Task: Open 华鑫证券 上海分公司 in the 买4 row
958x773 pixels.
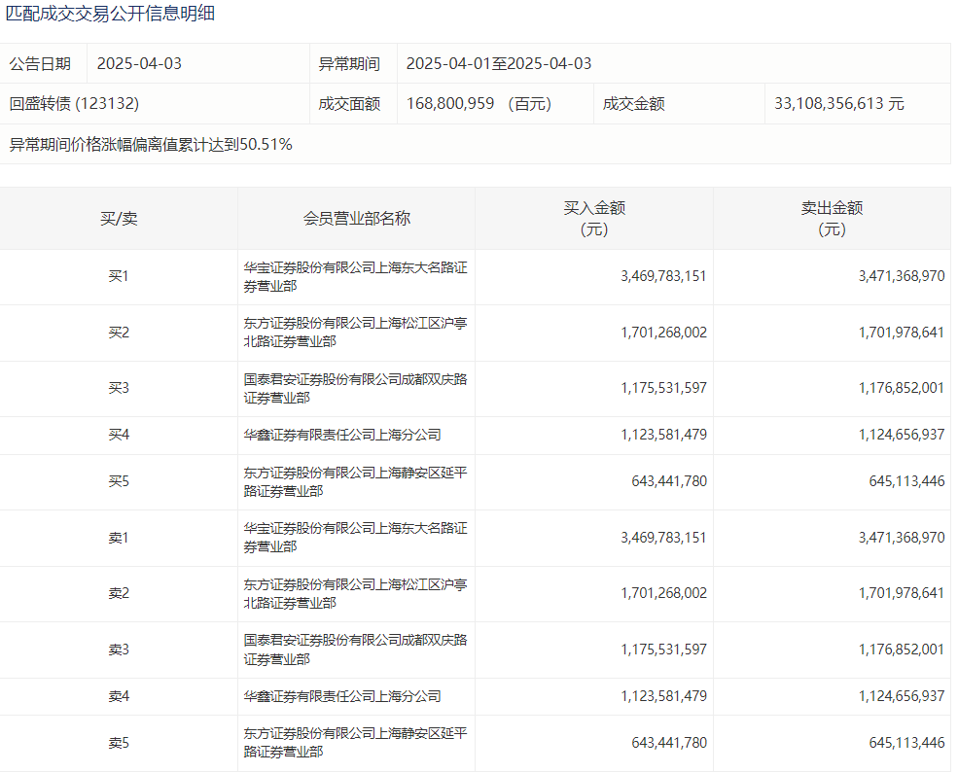Action: coord(342,436)
